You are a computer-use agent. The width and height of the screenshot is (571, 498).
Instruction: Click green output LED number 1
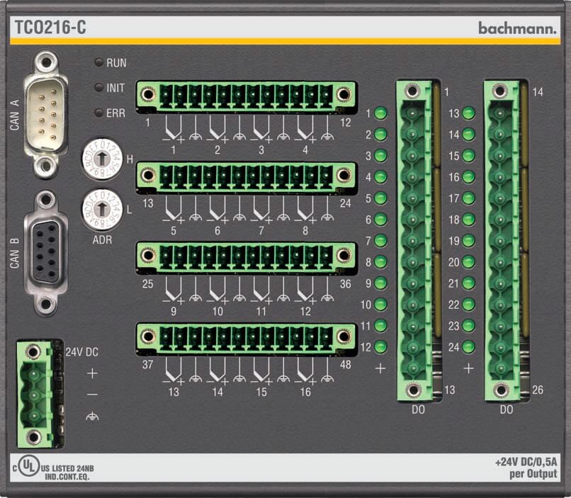(x=380, y=113)
